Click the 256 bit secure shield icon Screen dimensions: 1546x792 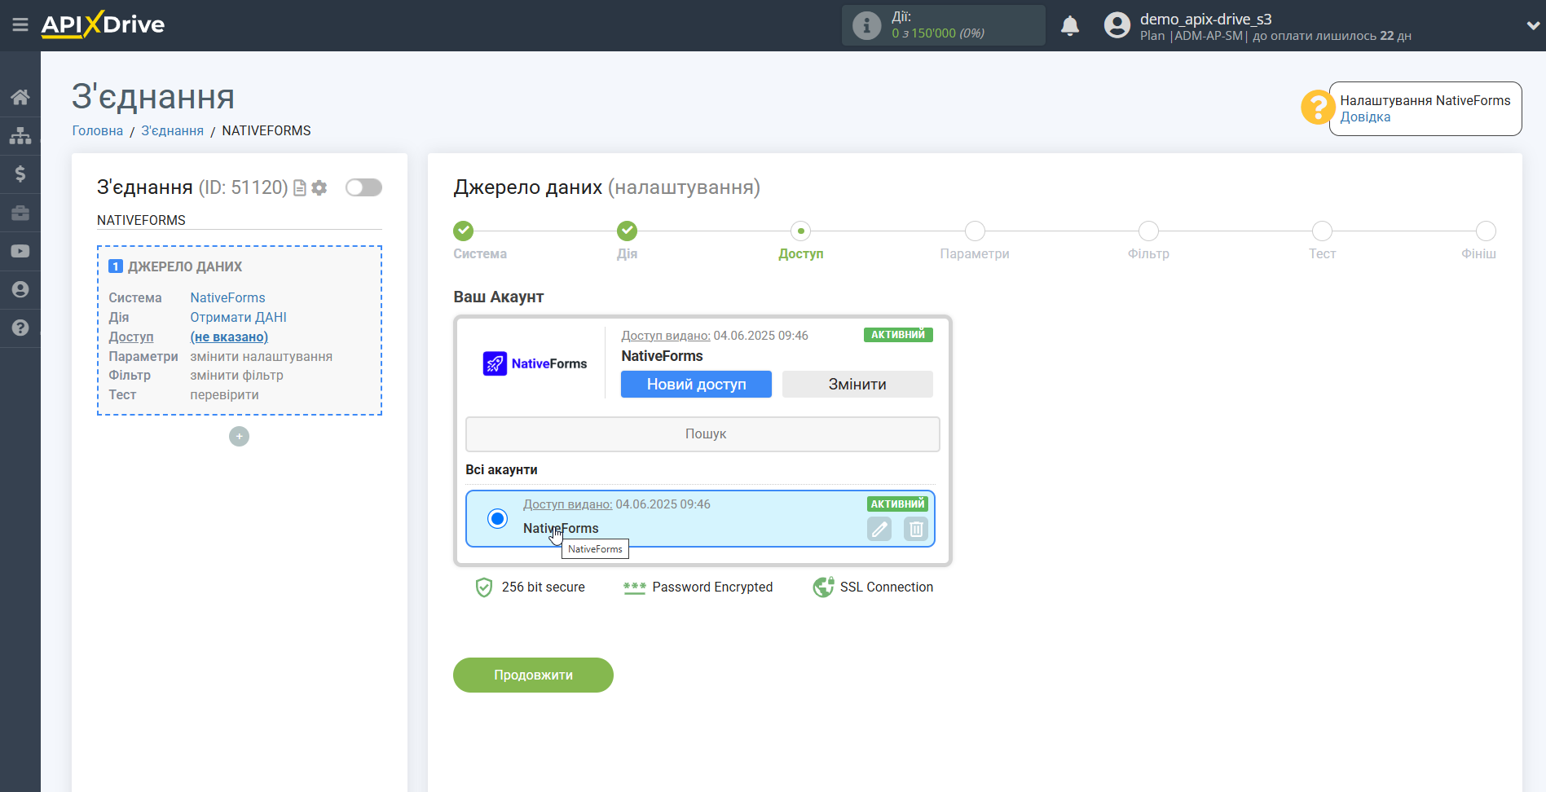coord(484,587)
